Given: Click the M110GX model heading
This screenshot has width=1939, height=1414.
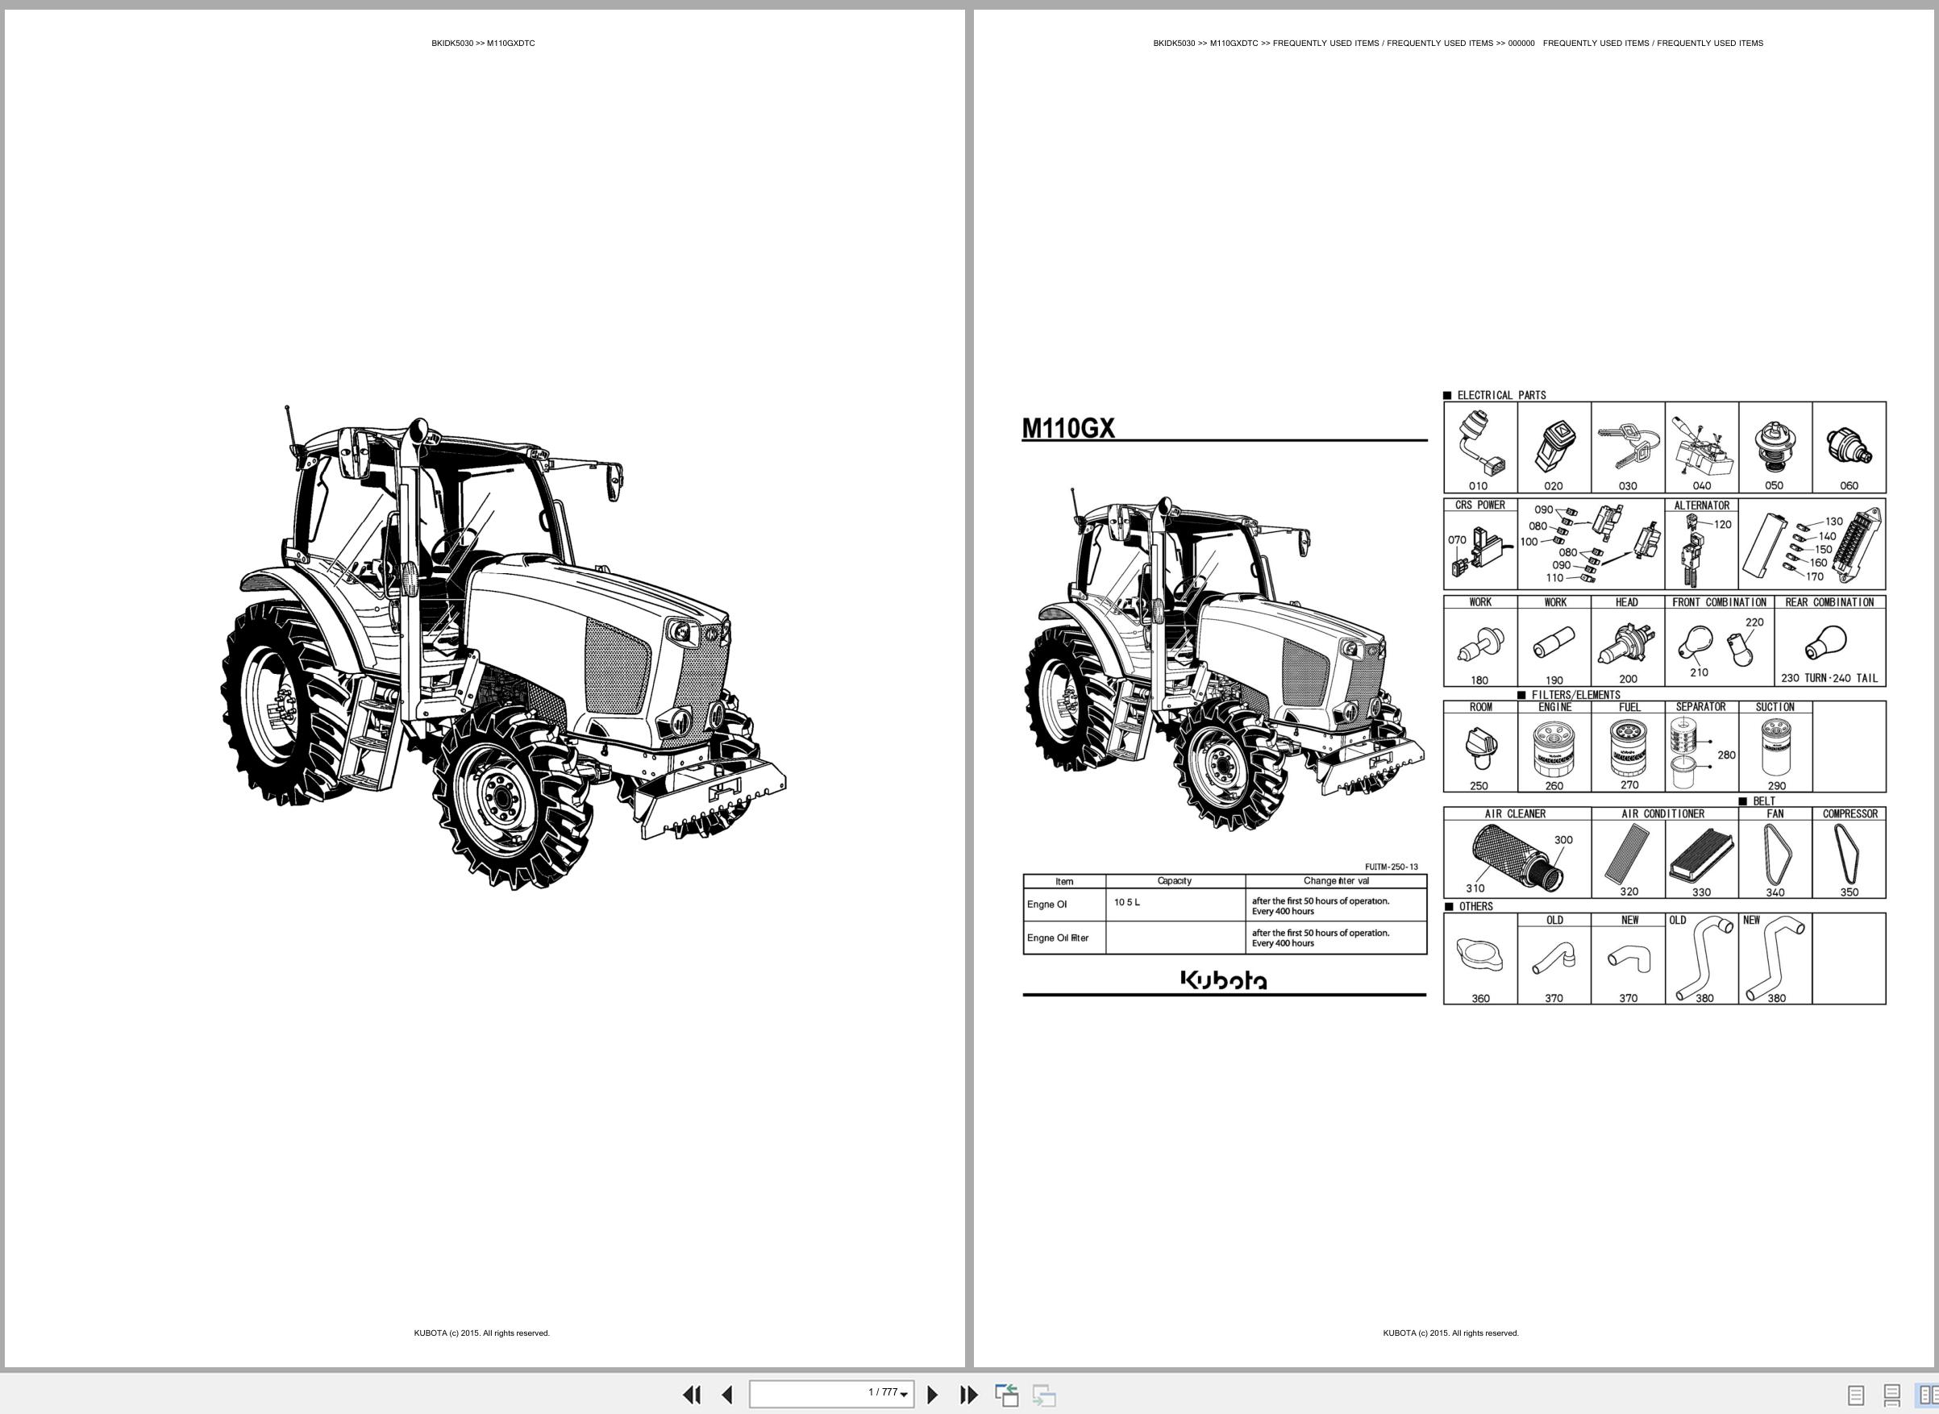Looking at the screenshot, I should [x=1068, y=428].
